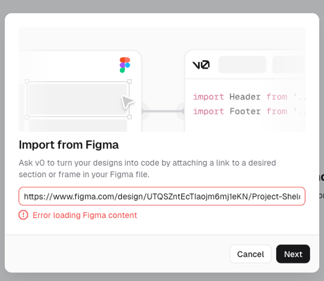Proceed with the Next button

pyautogui.click(x=293, y=254)
